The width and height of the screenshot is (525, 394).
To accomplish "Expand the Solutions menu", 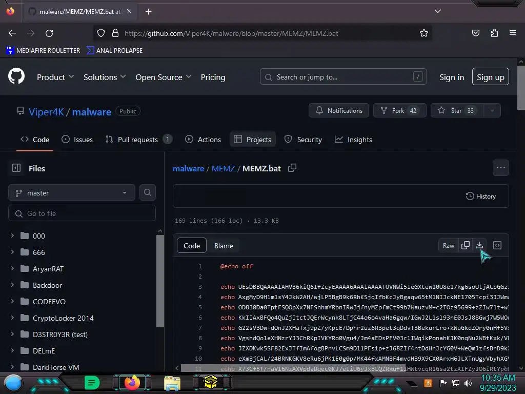I will click(x=105, y=77).
